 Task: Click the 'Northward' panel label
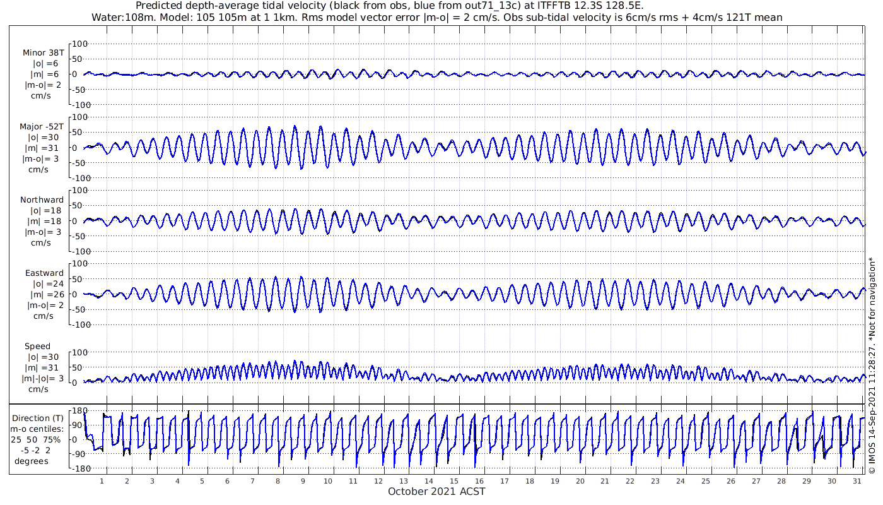42,200
